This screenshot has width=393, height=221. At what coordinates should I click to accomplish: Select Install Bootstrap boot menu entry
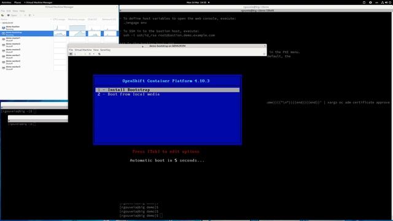(168, 90)
